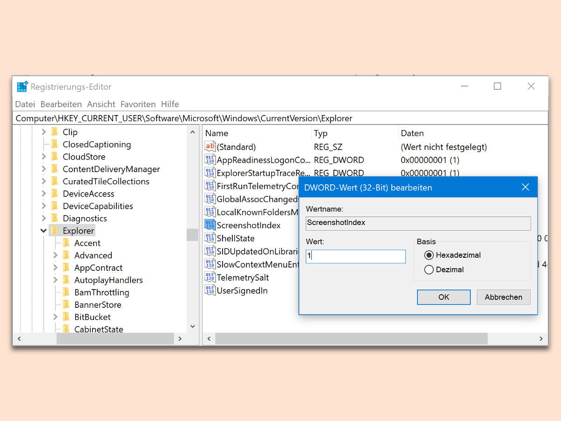This screenshot has height=421, width=561.
Task: Select the (Standard) string value icon
Action: (x=210, y=147)
